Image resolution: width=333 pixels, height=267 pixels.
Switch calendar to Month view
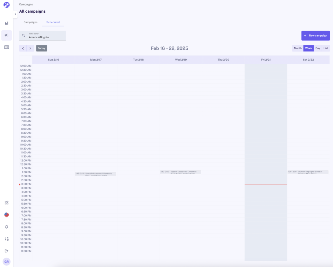(x=298, y=48)
